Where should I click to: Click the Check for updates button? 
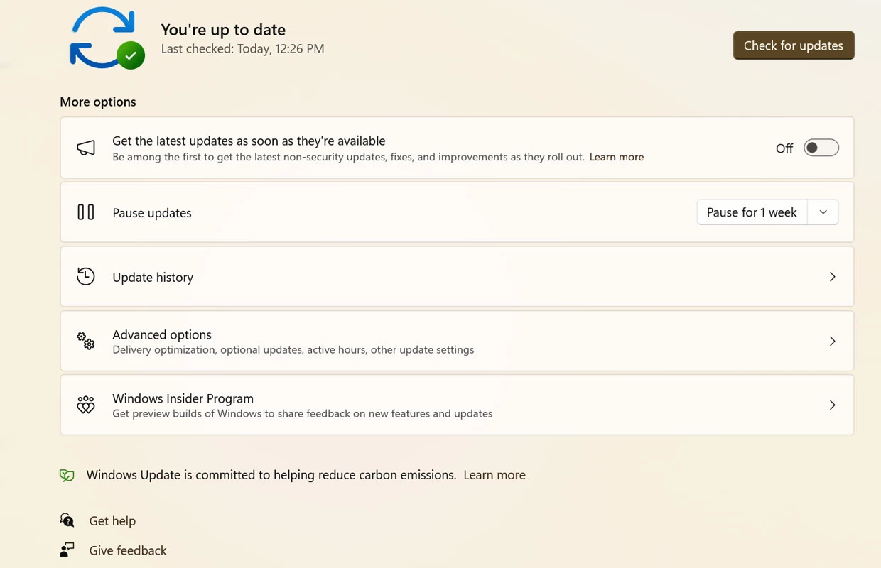coord(794,45)
